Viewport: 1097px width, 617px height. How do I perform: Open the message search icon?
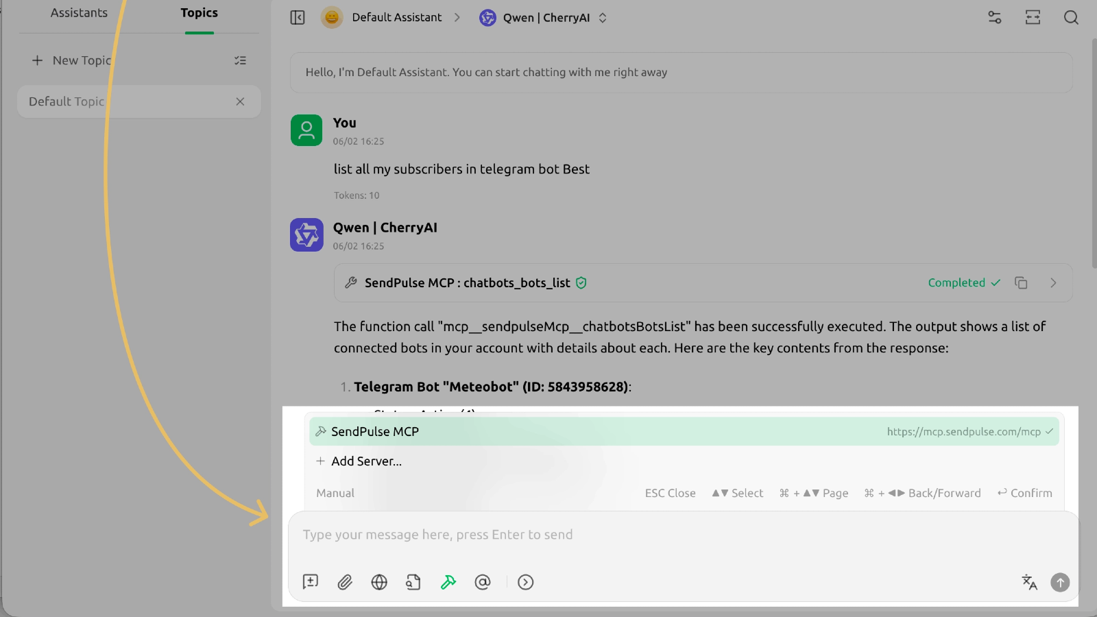pos(1071,18)
